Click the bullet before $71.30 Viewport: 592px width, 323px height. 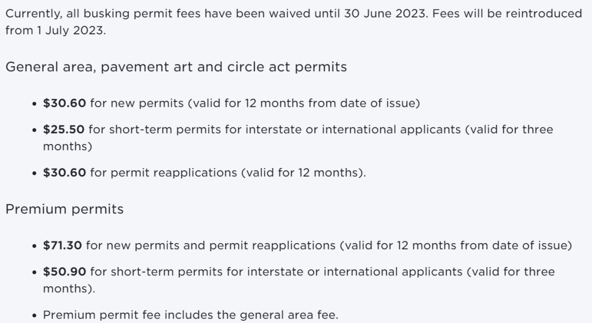pyautogui.click(x=35, y=246)
